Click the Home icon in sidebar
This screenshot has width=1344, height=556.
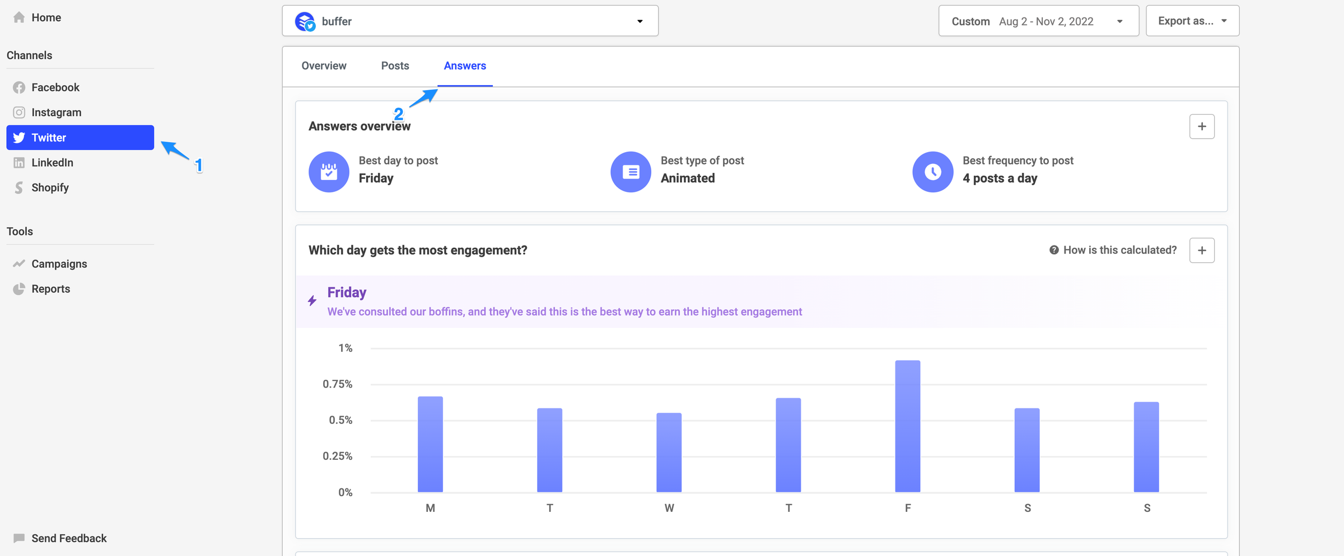point(19,17)
